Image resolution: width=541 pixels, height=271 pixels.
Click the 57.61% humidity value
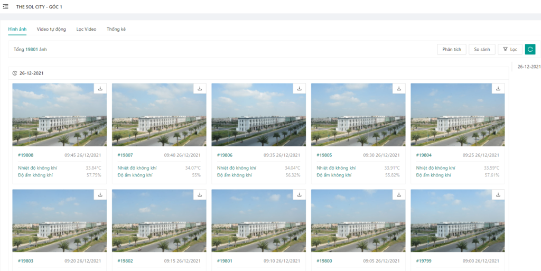[x=492, y=175]
